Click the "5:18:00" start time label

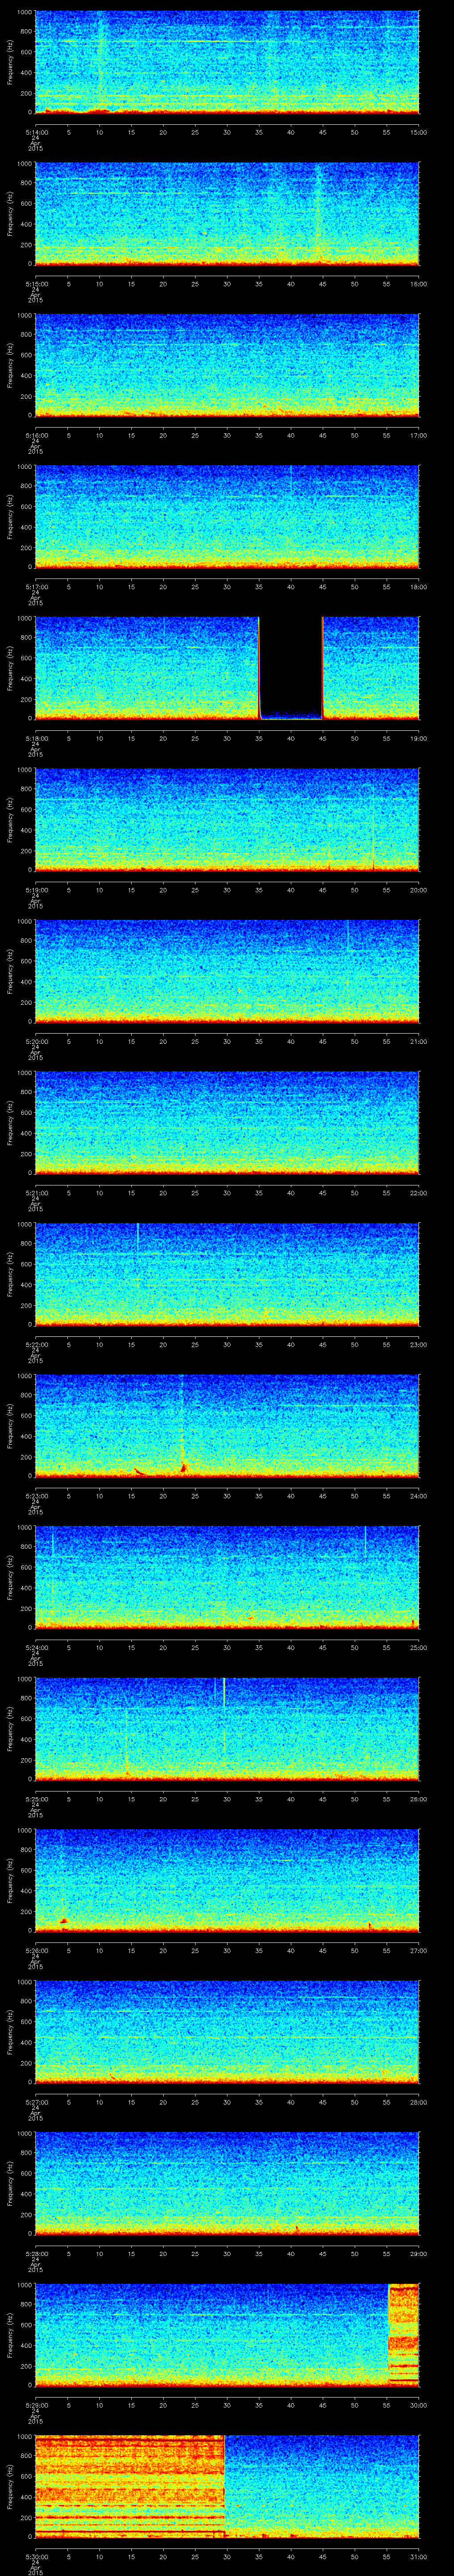[36, 738]
